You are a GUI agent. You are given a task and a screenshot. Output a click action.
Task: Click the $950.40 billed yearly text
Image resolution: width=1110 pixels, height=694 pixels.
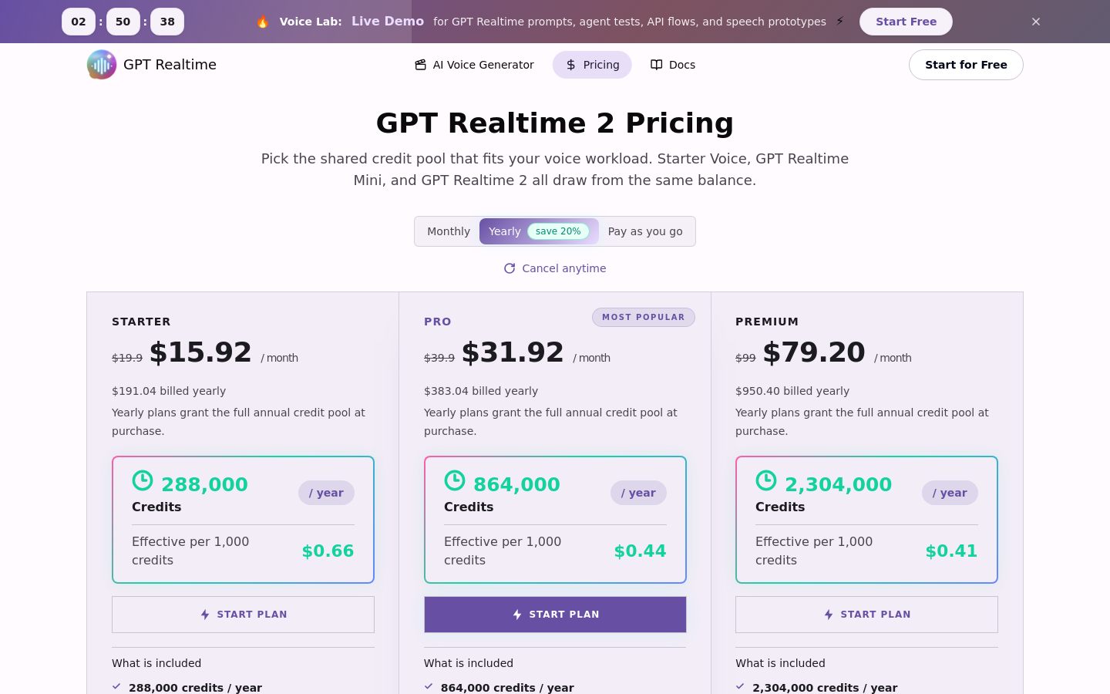tap(792, 391)
